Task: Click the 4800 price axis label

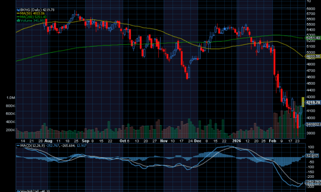Action: (311, 64)
